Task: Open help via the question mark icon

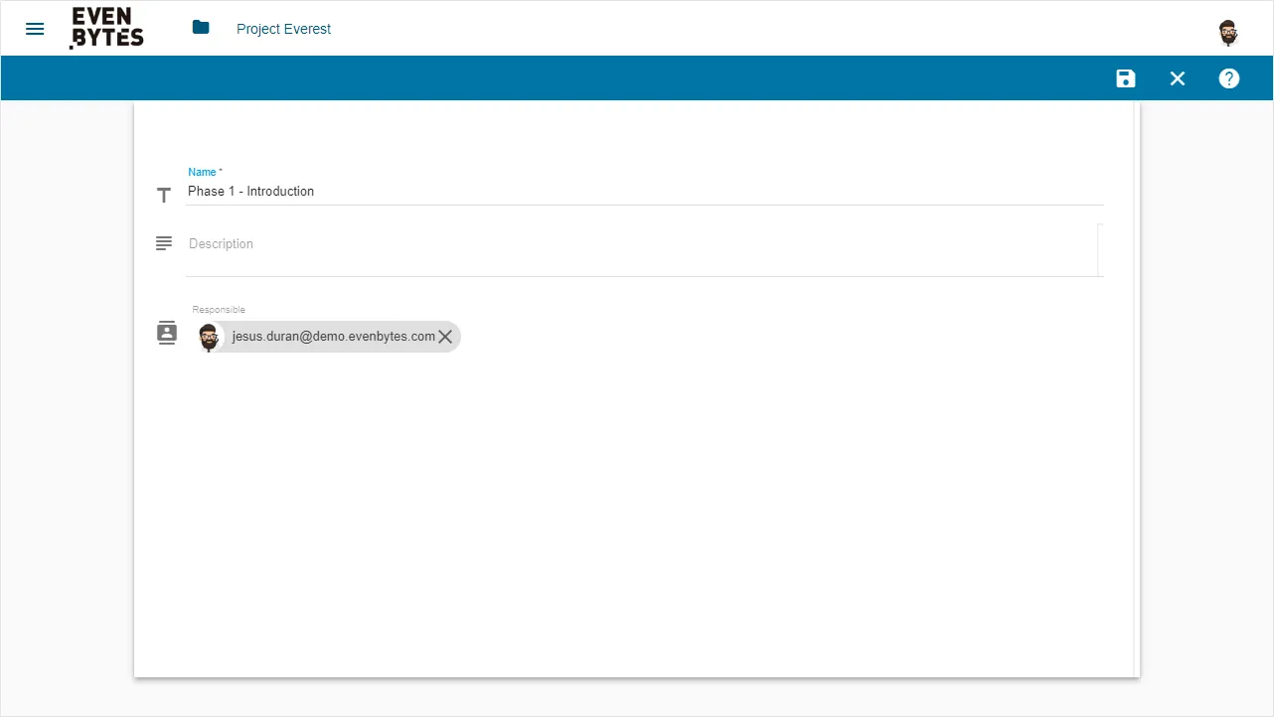Action: (x=1229, y=78)
